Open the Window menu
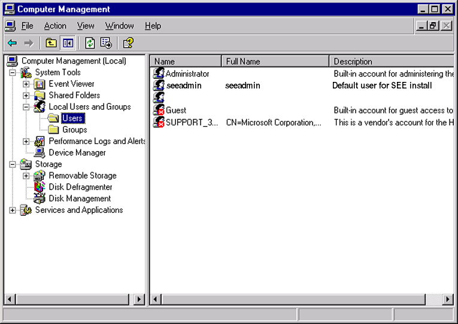Image resolution: width=458 pixels, height=324 pixels. pyautogui.click(x=120, y=26)
